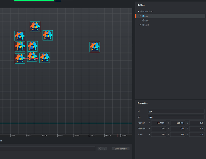Viewport: 206px width, 159px height.
Task: Expand the go2 node in Outline
Action: tap(140, 25)
